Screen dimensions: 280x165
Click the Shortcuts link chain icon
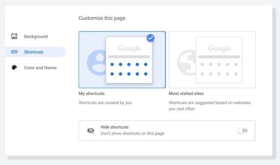click(x=14, y=52)
